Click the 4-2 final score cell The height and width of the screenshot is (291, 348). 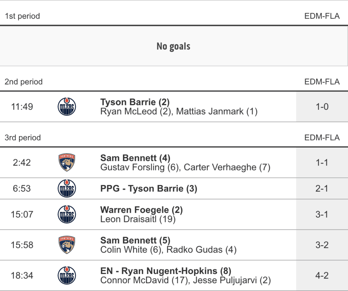tap(321, 275)
